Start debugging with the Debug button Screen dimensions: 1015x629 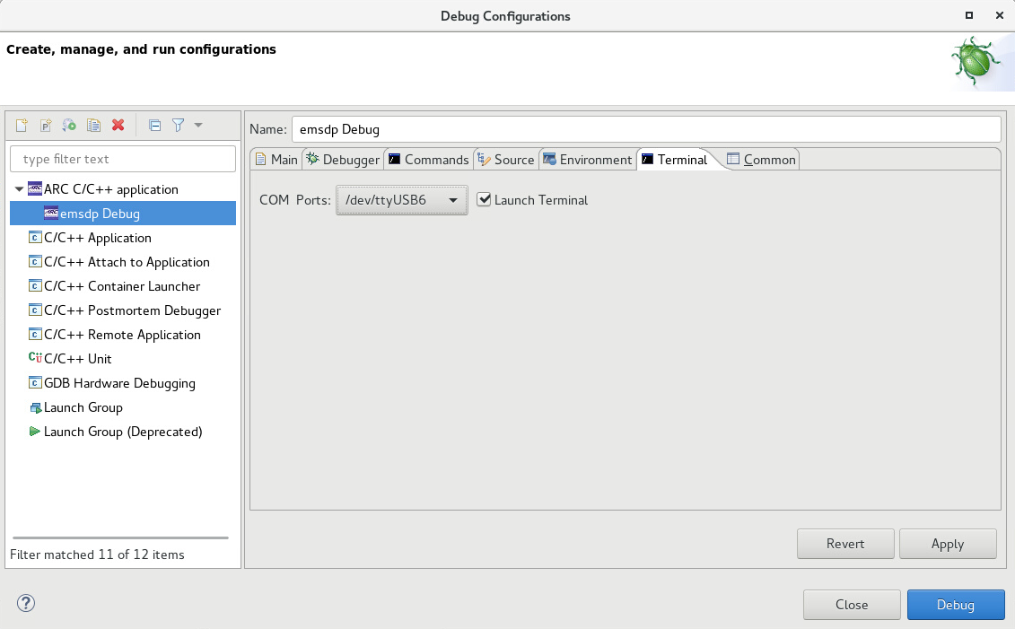tap(956, 604)
